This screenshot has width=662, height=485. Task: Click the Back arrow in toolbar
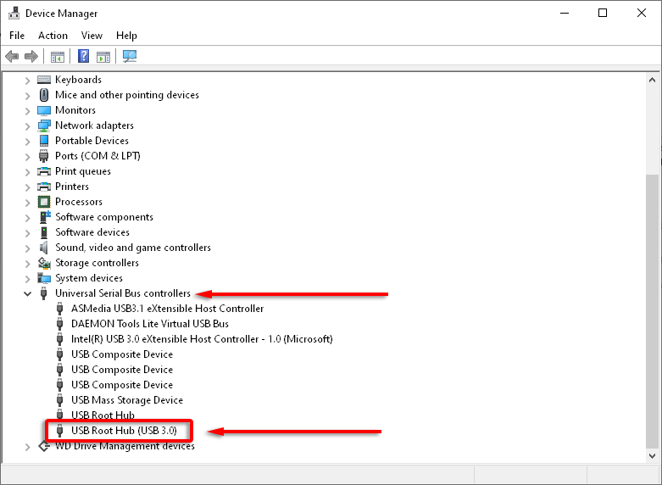tap(12, 57)
